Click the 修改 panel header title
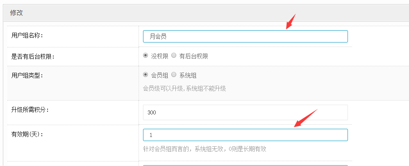 tap(16, 13)
